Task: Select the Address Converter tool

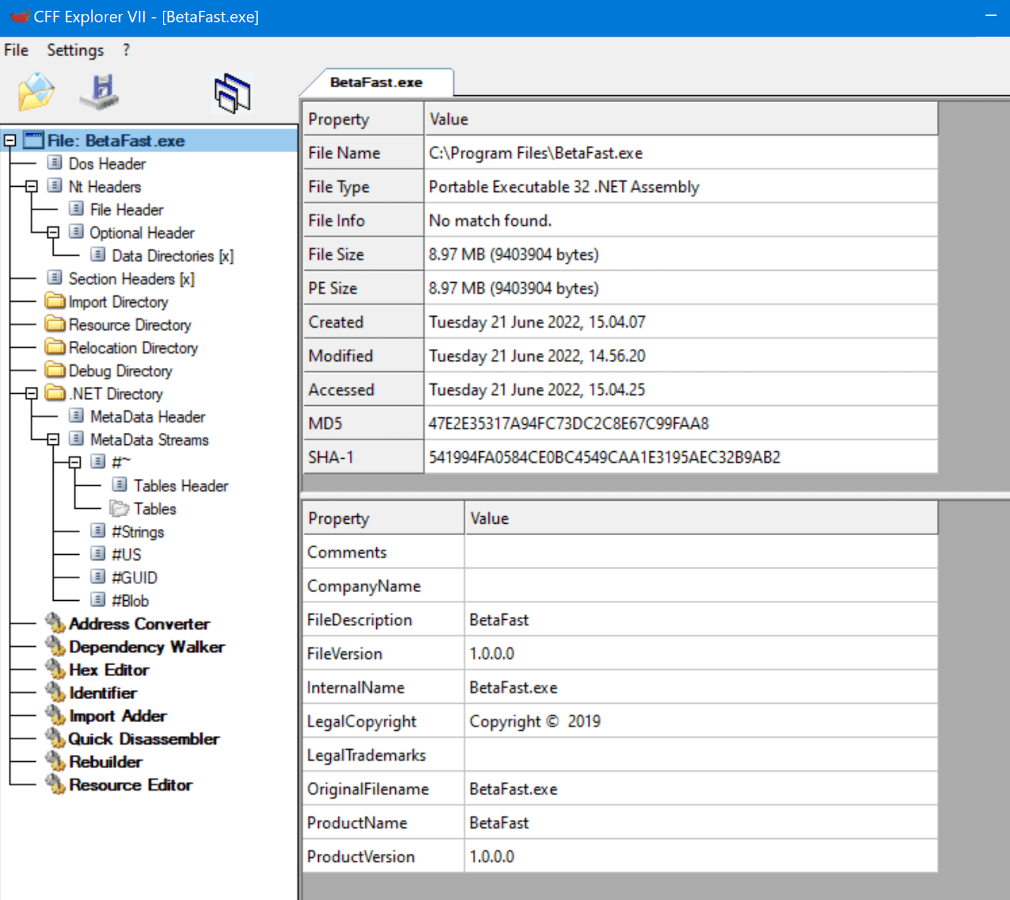Action: click(x=140, y=624)
